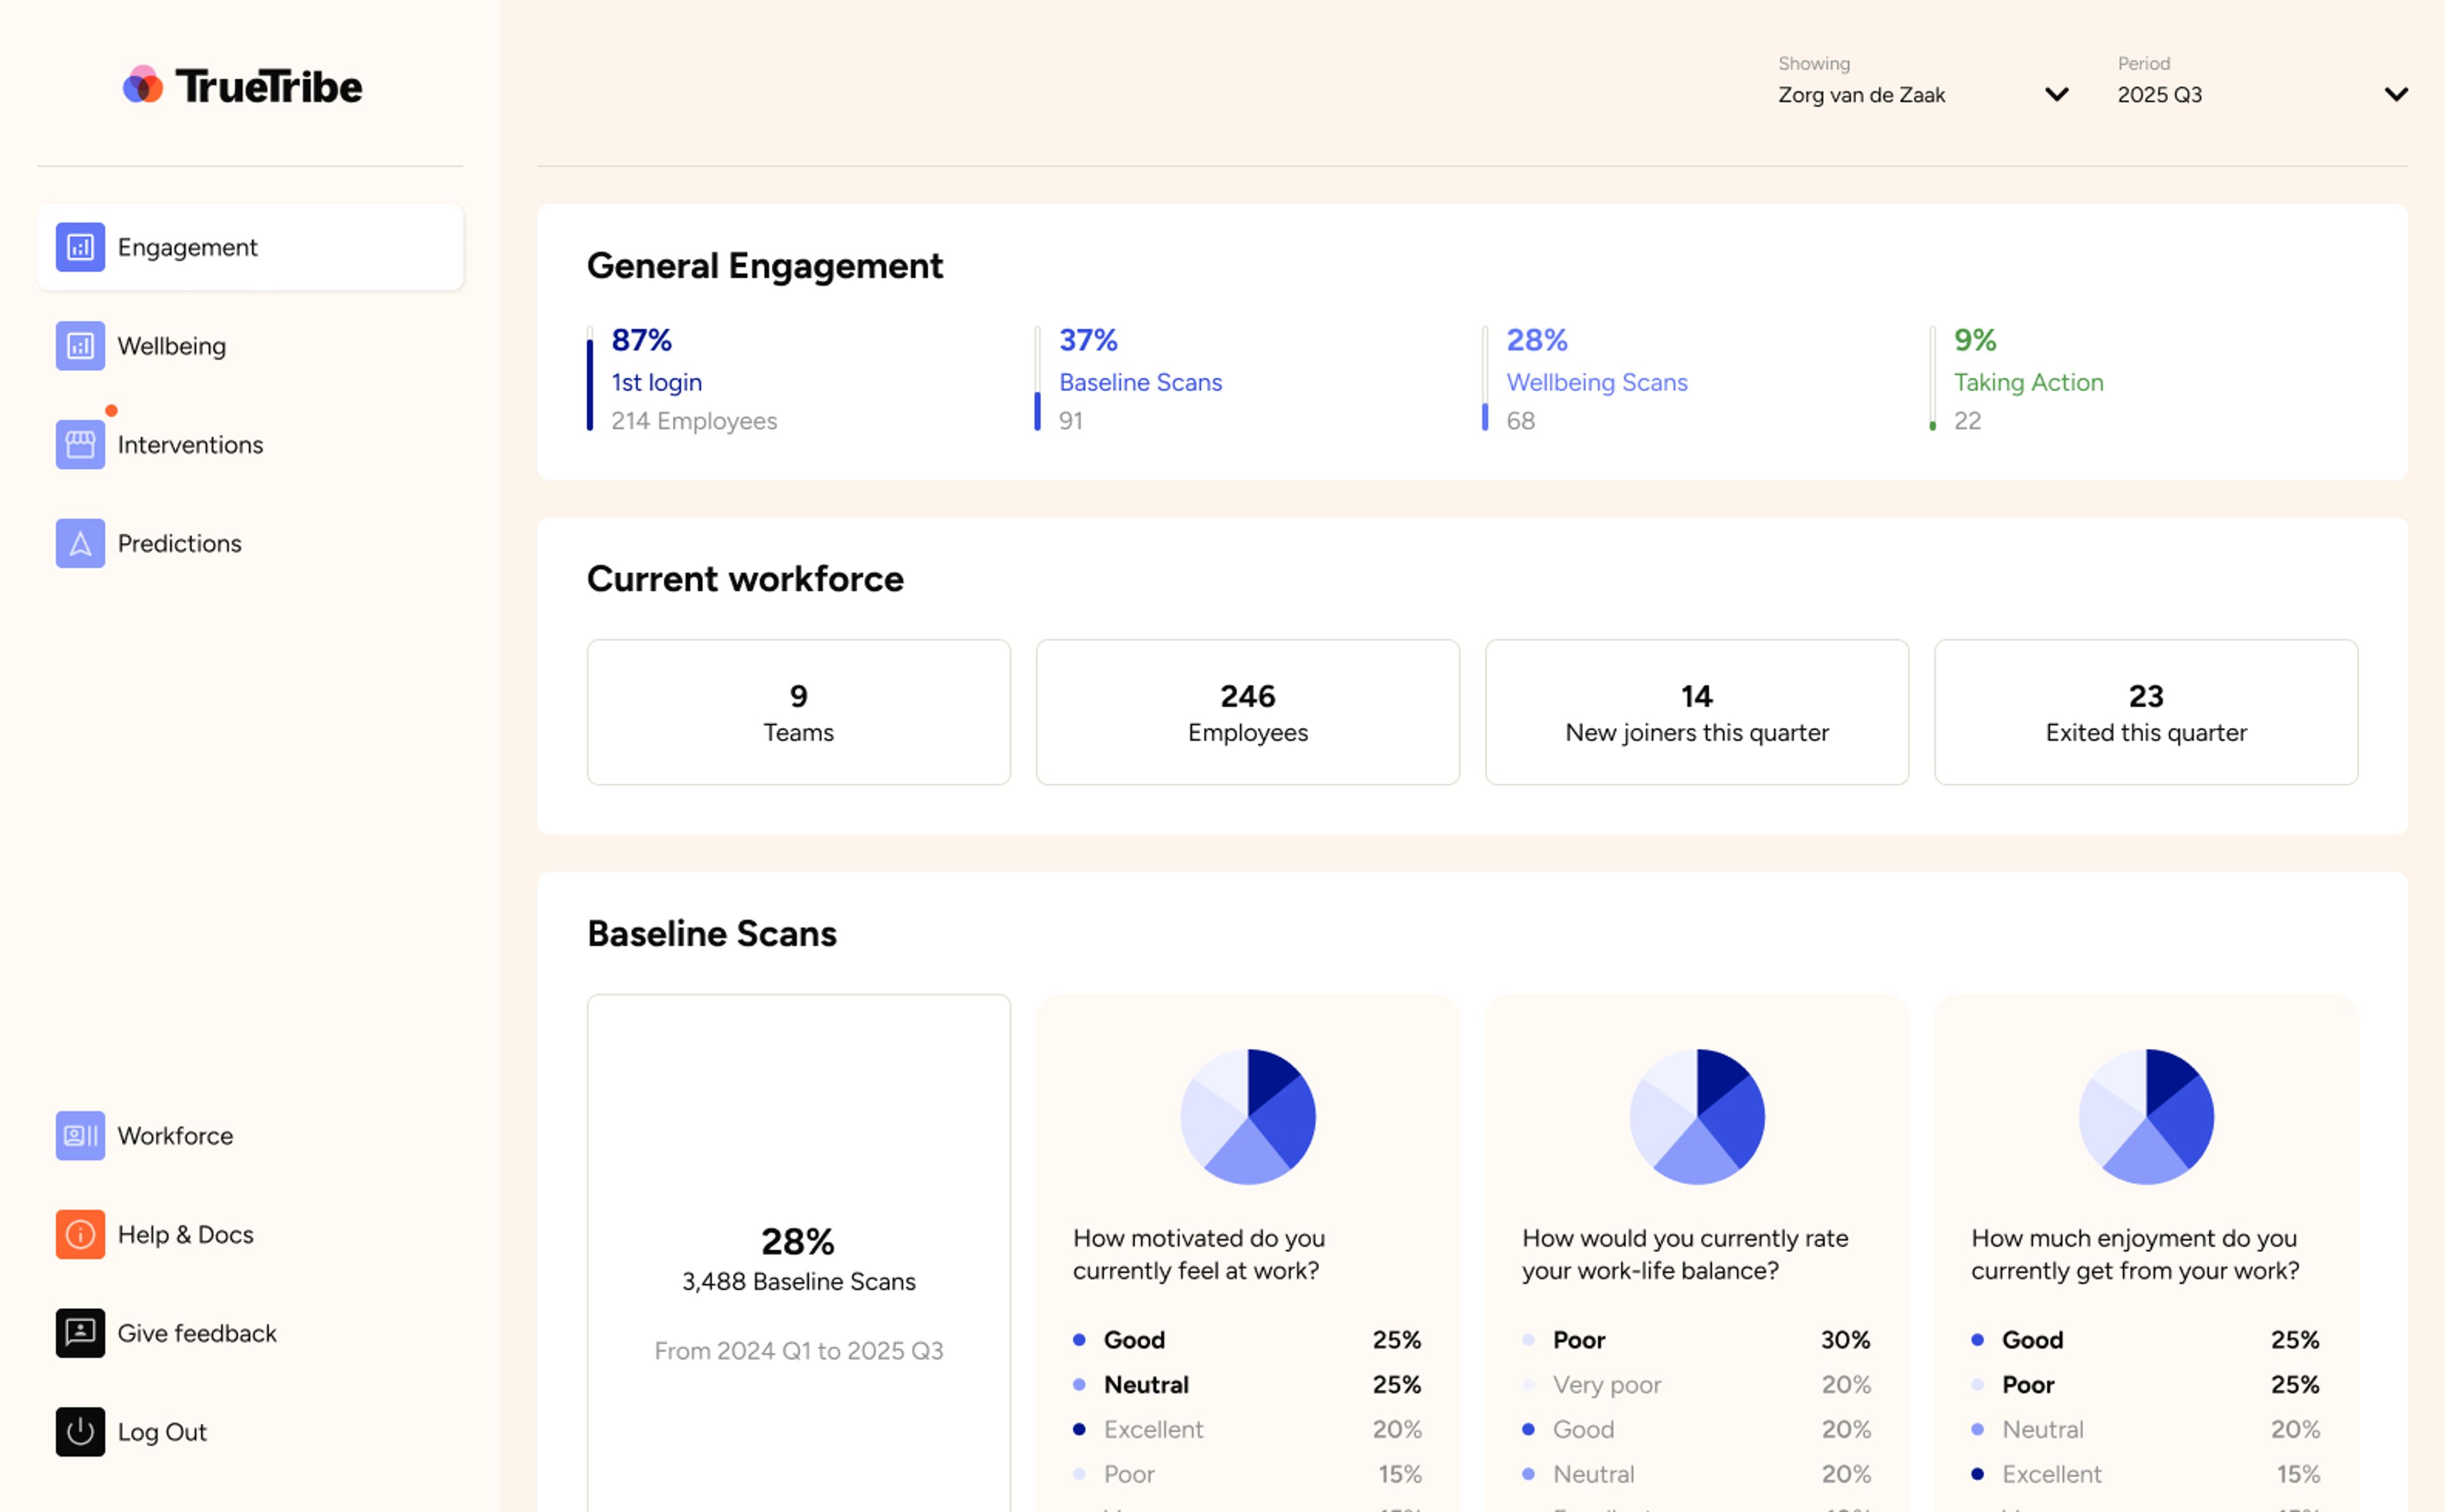Click the orange Help & Docs icon
The height and width of the screenshot is (1512, 2445).
80,1235
